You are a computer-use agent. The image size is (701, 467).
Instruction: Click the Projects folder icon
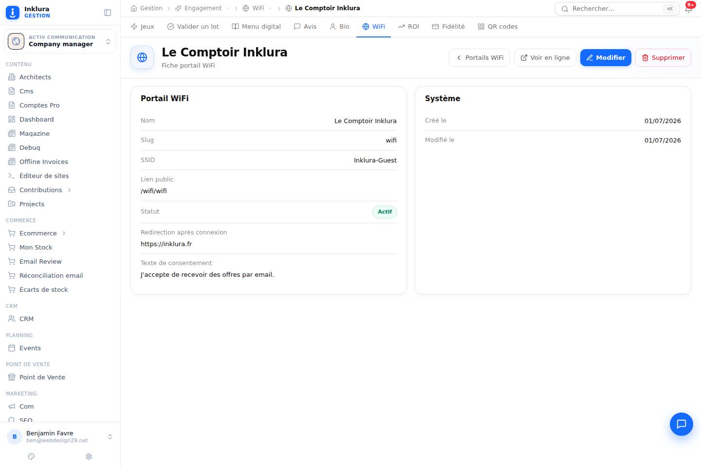click(x=12, y=204)
